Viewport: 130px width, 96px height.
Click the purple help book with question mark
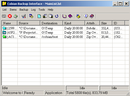92,16
